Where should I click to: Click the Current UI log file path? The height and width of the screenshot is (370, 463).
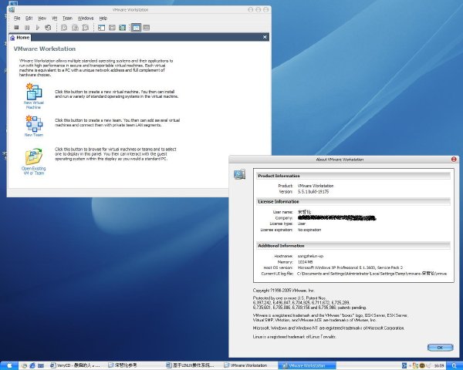pyautogui.click(x=372, y=274)
